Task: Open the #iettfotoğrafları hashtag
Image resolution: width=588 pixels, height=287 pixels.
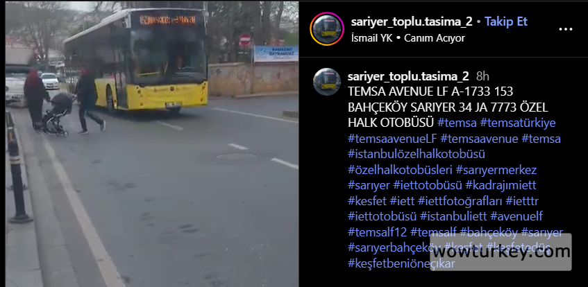Action: [460, 201]
